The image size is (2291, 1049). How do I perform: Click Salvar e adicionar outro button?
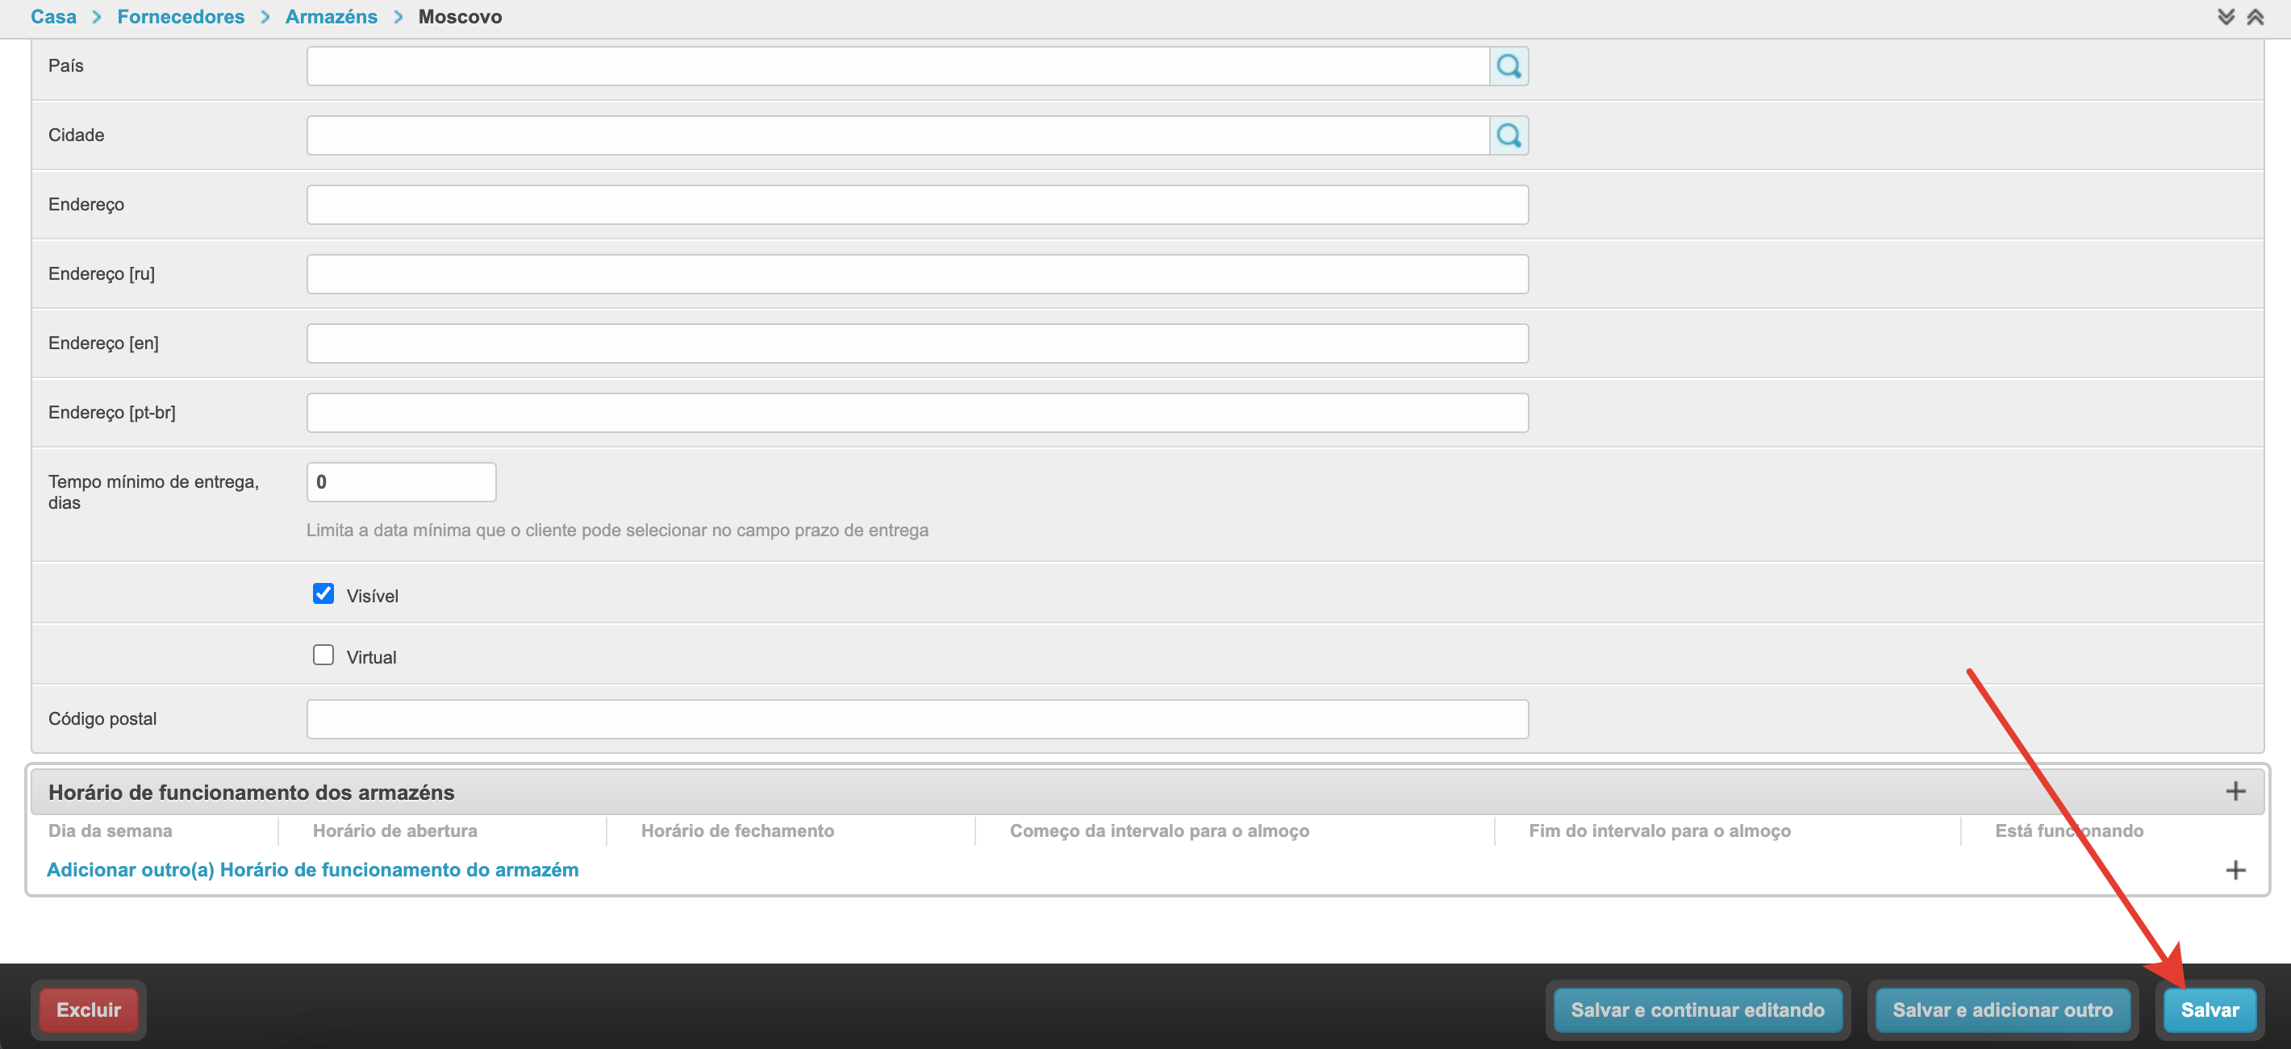[2002, 1009]
